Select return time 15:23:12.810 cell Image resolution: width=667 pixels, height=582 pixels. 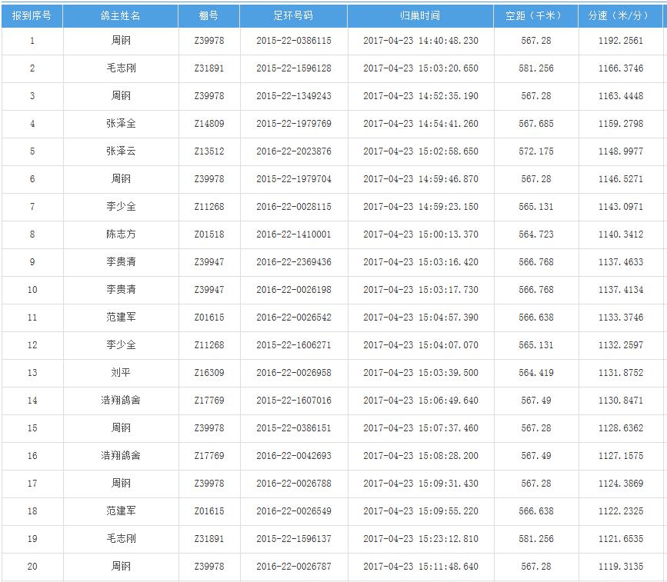420,539
